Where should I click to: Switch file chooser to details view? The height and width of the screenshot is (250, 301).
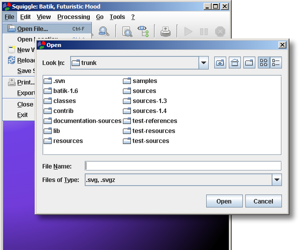[x=276, y=62]
